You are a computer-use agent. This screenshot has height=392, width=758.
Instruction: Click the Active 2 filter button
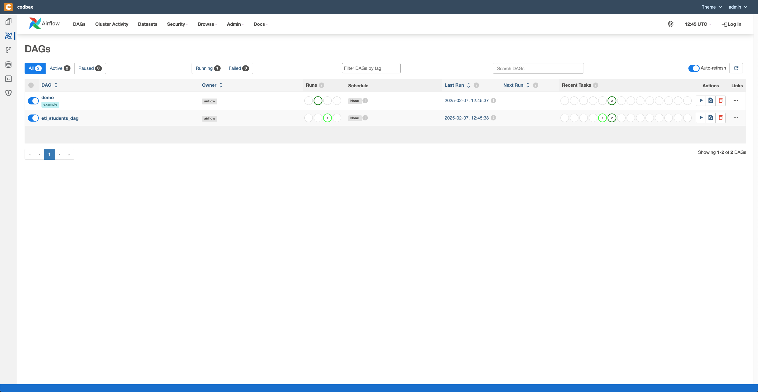[60, 68]
